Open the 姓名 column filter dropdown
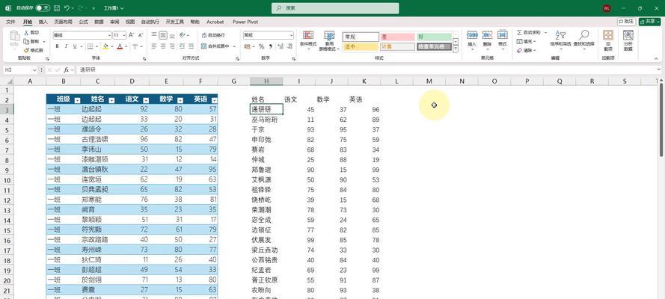 [111, 100]
